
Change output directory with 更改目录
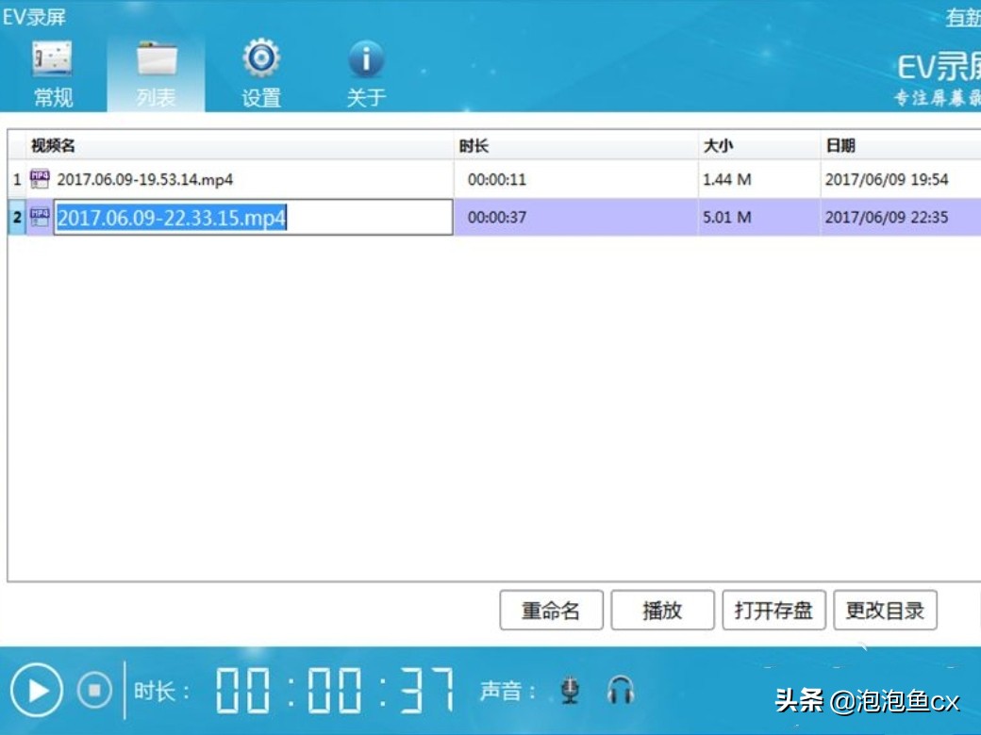(886, 610)
